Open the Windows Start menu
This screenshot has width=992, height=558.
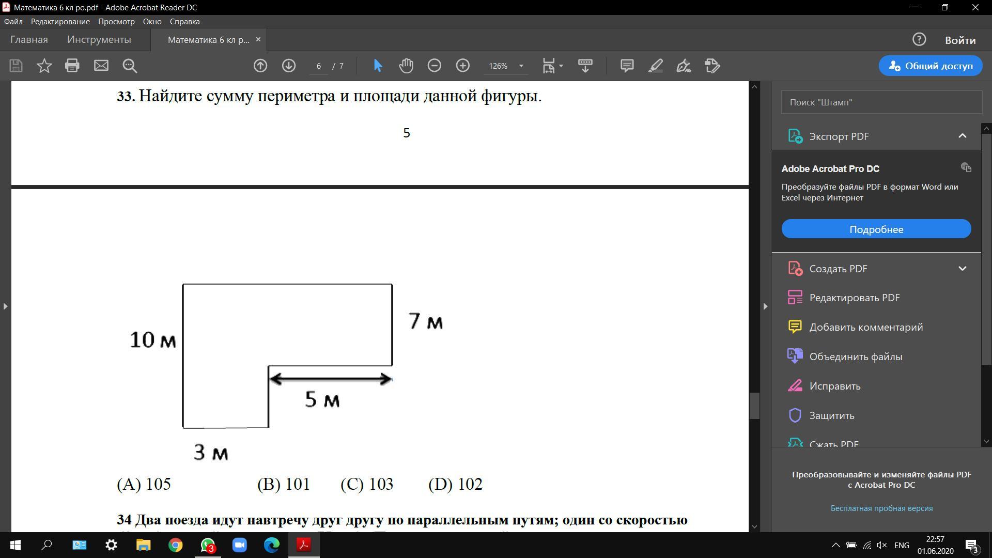[x=16, y=545]
